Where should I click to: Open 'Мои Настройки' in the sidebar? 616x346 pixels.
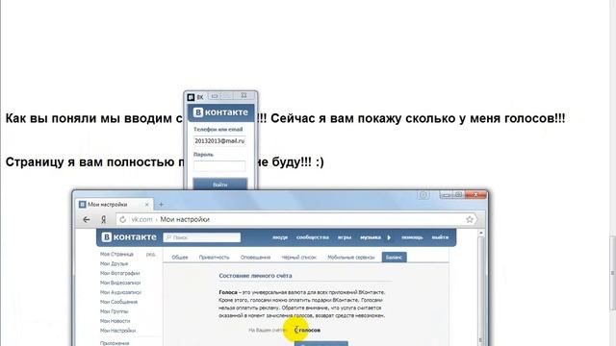(117, 331)
